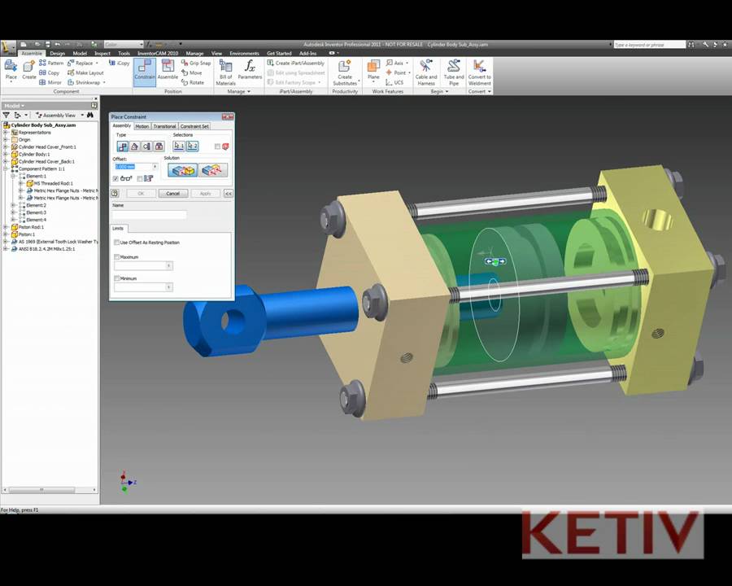Open the fx Parameters tool
This screenshot has width=732, height=586.
tap(250, 70)
